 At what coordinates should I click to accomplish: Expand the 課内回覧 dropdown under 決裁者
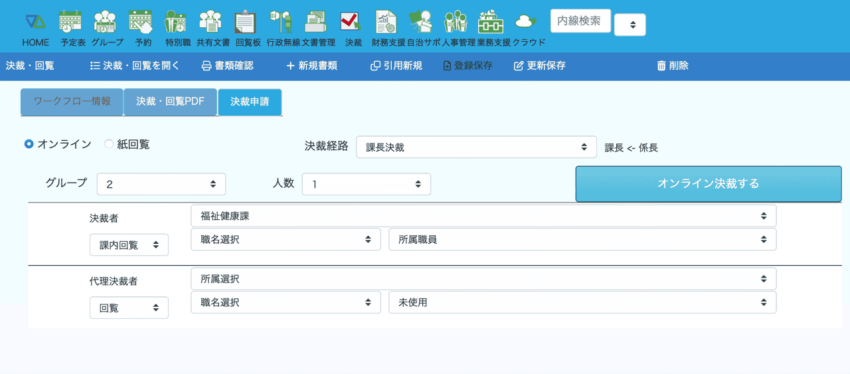click(129, 244)
